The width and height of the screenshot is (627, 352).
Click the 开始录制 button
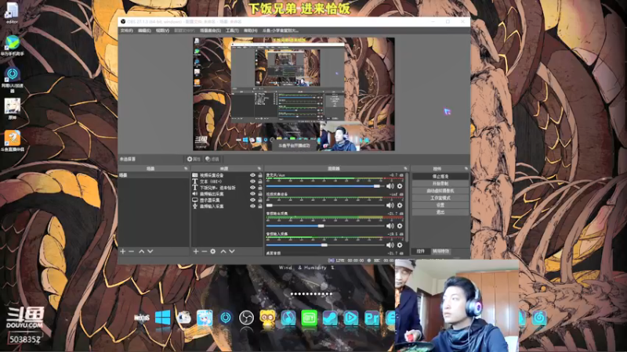pyautogui.click(x=440, y=184)
